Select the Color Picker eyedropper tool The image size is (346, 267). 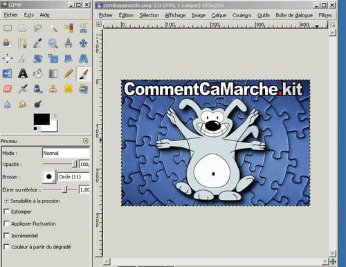38,44
